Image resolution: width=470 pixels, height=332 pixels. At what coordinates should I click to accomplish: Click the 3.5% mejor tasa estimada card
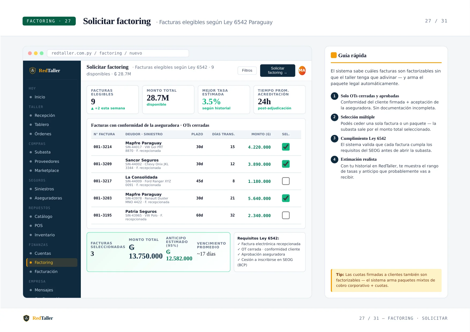tap(224, 100)
